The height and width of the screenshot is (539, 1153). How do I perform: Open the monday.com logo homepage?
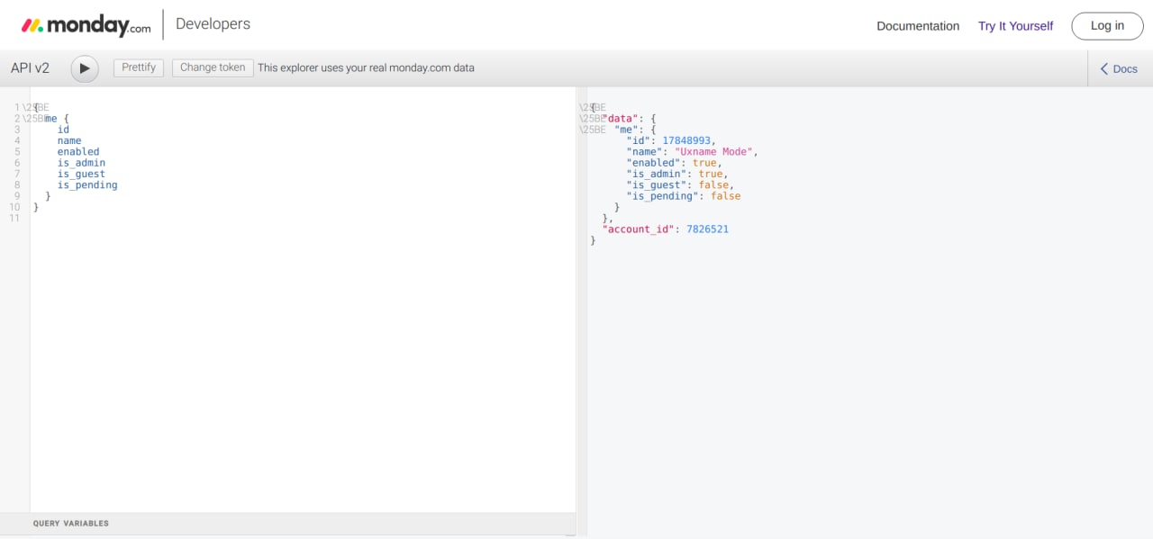click(86, 25)
